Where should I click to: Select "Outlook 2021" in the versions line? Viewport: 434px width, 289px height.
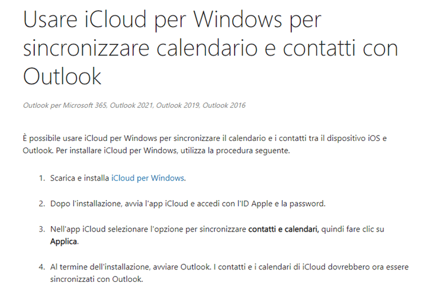coord(132,105)
